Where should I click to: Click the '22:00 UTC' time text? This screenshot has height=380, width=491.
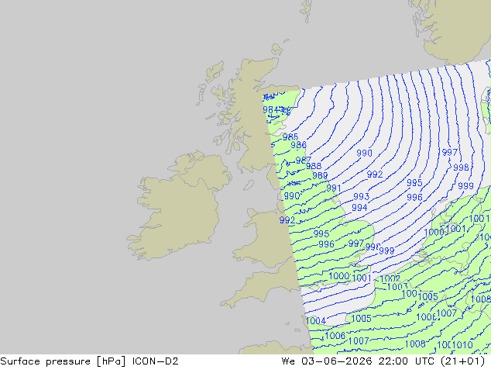pyautogui.click(x=406, y=361)
